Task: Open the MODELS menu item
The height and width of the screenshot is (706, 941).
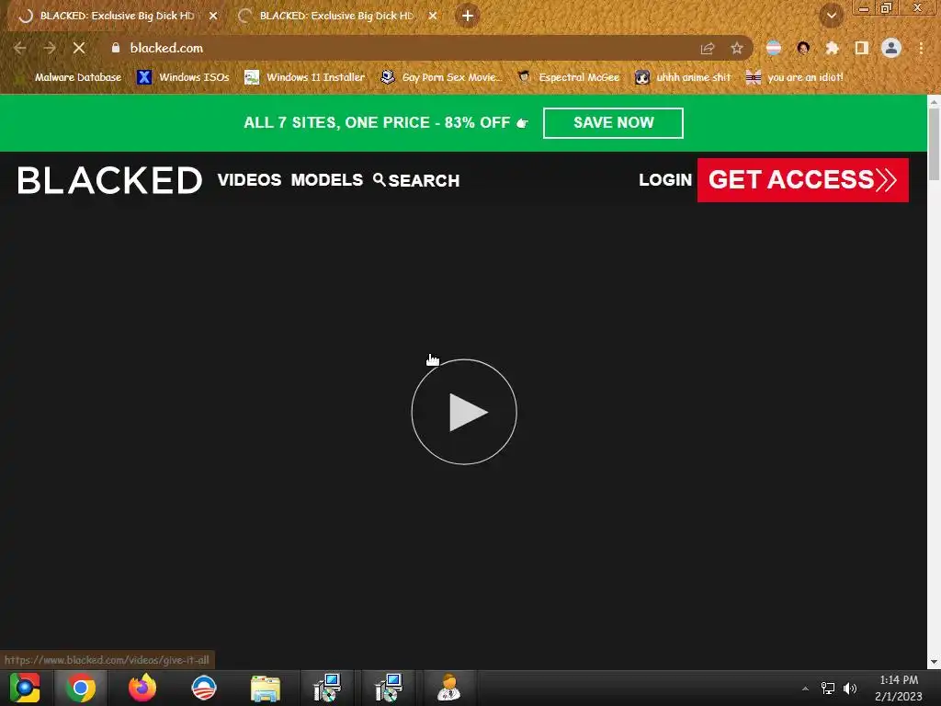Action: tap(326, 179)
